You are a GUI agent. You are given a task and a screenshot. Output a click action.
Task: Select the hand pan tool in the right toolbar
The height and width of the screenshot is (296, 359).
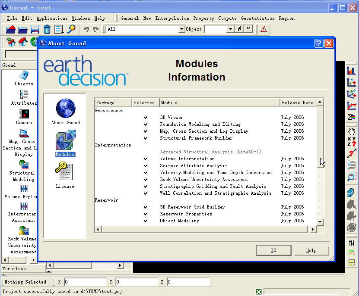352,131
